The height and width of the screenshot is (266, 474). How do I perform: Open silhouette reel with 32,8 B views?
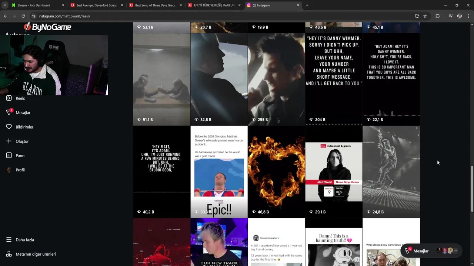coord(219,79)
